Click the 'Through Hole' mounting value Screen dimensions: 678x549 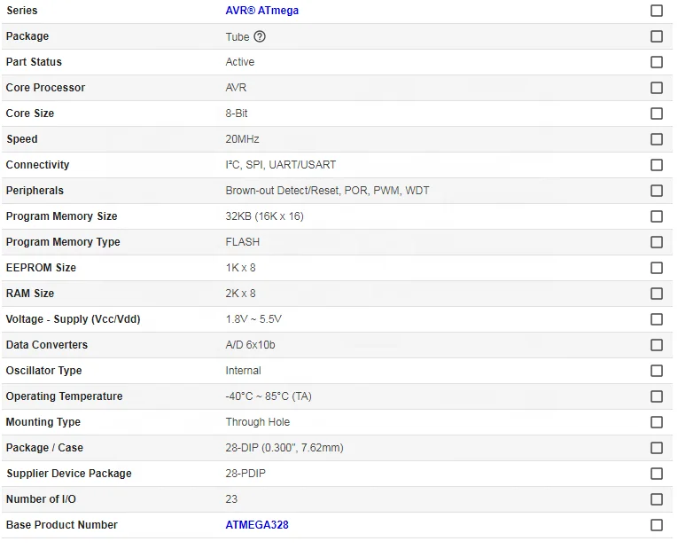coord(257,422)
